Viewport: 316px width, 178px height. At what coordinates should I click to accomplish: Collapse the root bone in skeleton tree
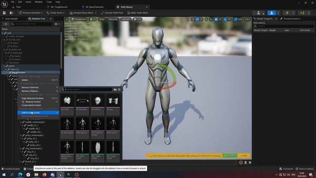[x=3, y=33]
